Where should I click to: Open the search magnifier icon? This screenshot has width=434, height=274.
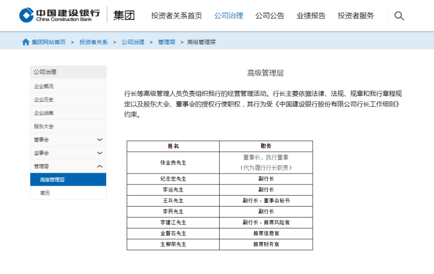click(x=399, y=16)
